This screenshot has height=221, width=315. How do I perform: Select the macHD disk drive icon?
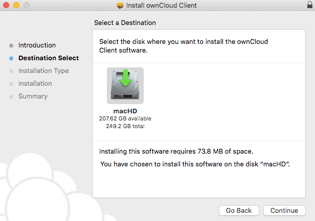(125, 86)
